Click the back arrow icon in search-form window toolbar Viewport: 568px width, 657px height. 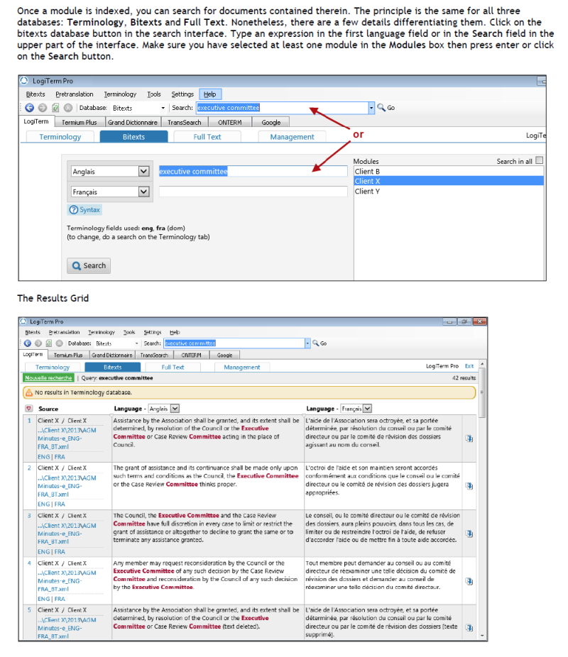click(29, 108)
